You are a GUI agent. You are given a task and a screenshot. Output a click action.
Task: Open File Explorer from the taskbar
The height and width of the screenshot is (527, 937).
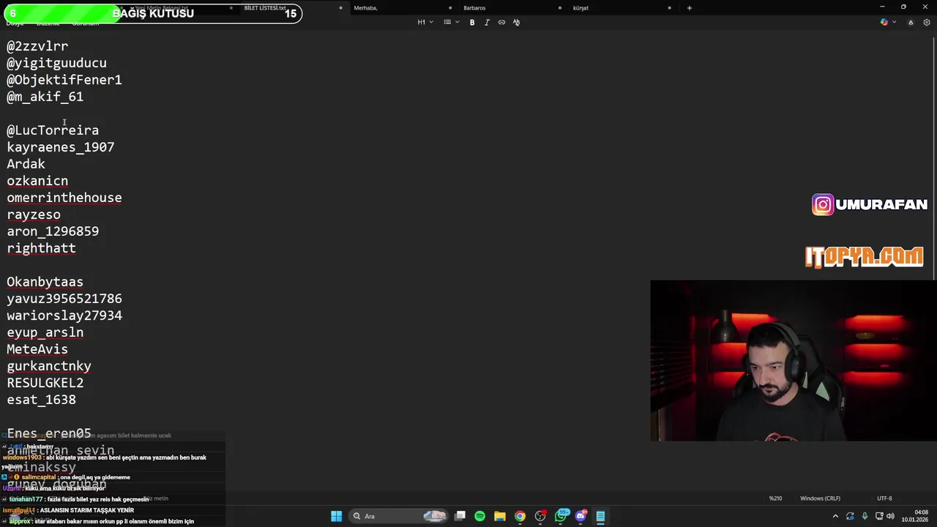tap(499, 516)
